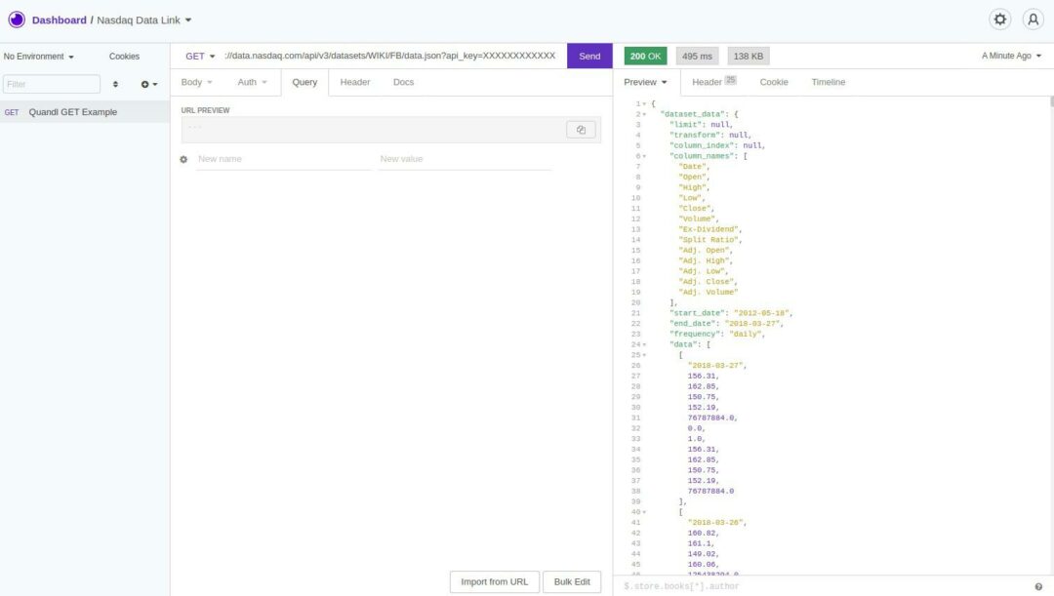Screen dimensions: 1054x596
Task: Copy the URL preview to clipboard
Action: click(x=581, y=129)
